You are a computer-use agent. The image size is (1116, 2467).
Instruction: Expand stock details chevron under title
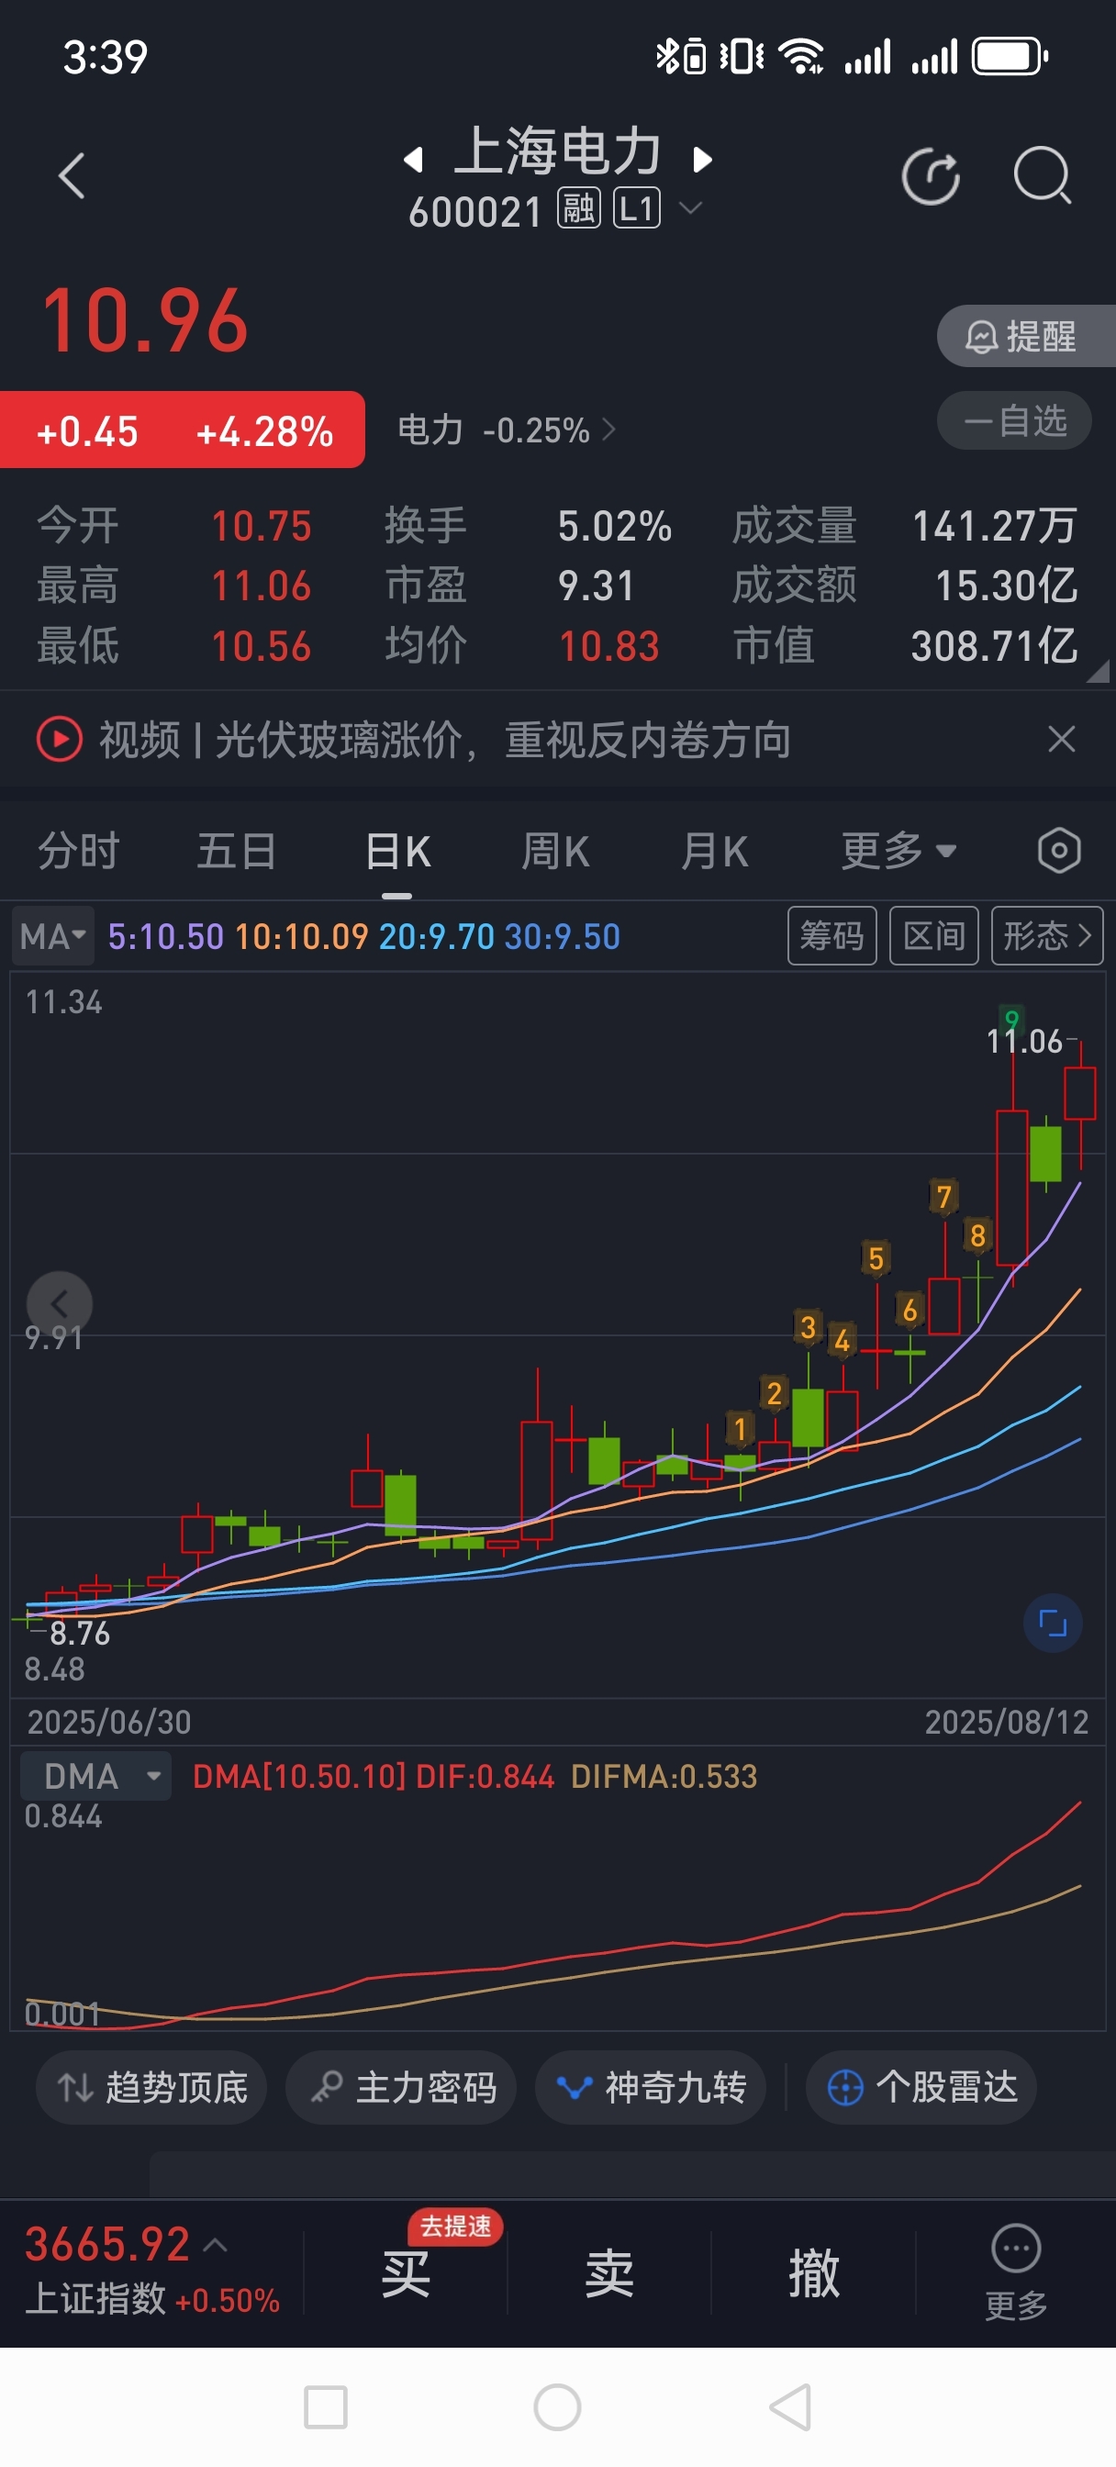coord(691,207)
